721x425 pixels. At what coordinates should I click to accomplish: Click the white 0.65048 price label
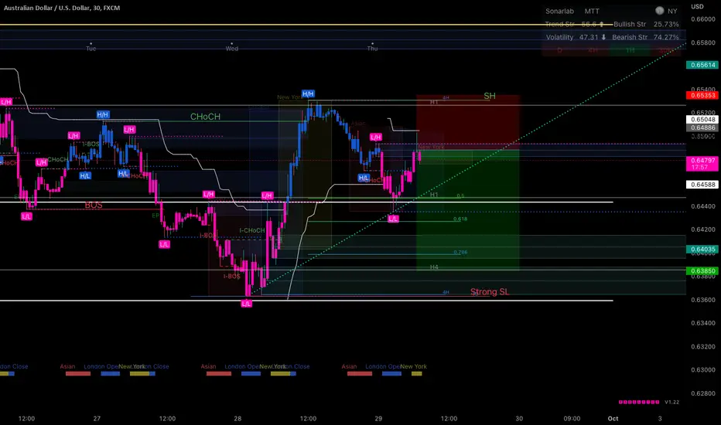(702, 120)
